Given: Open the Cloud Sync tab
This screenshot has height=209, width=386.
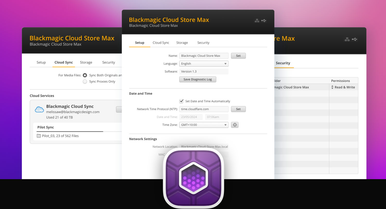Looking at the screenshot, I should coord(161,43).
